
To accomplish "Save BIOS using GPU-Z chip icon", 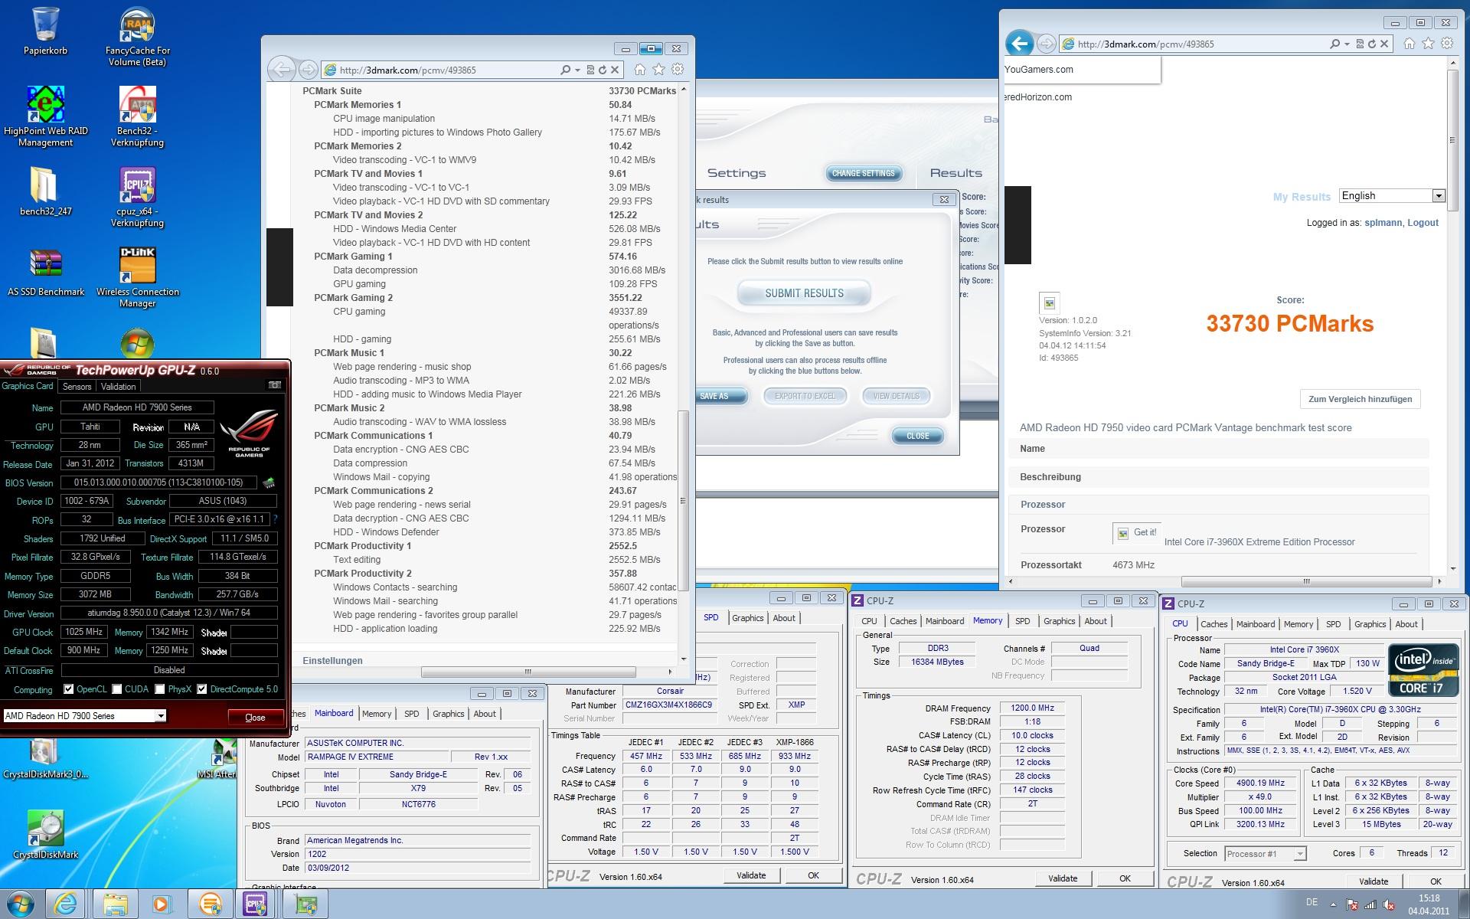I will [269, 482].
